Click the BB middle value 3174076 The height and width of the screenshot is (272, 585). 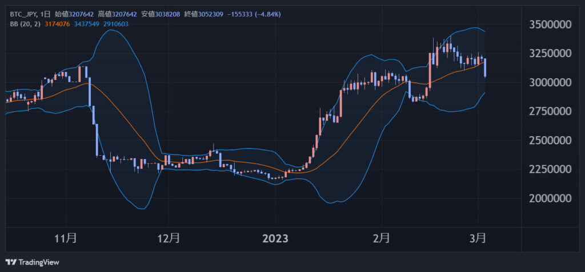pos(57,24)
